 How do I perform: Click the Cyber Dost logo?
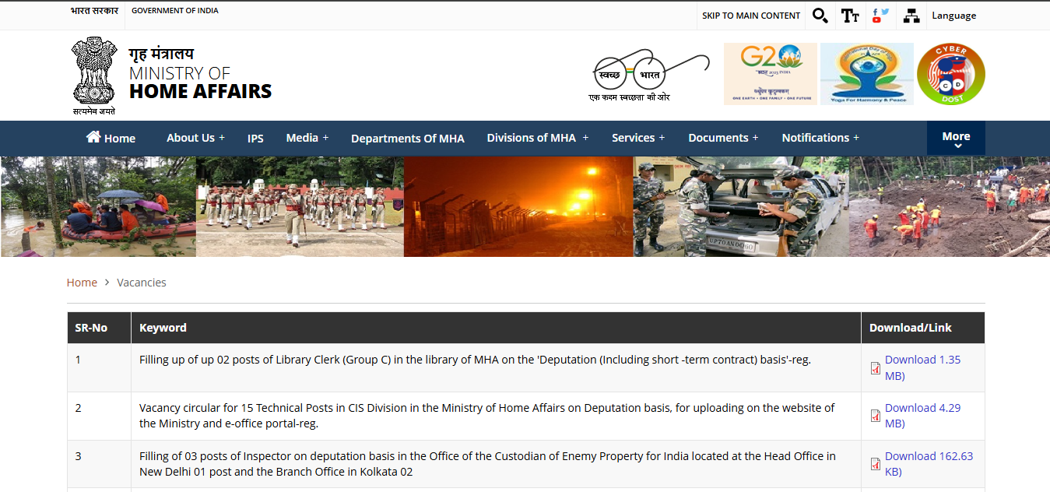point(950,74)
